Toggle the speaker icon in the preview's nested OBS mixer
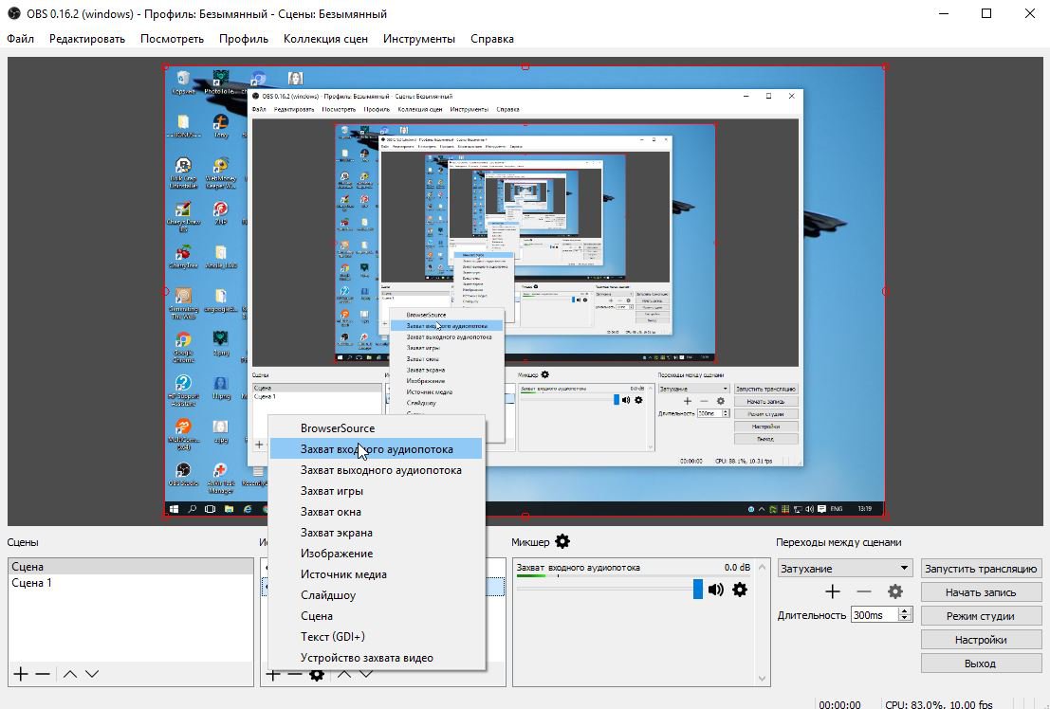This screenshot has width=1050, height=709. [626, 400]
